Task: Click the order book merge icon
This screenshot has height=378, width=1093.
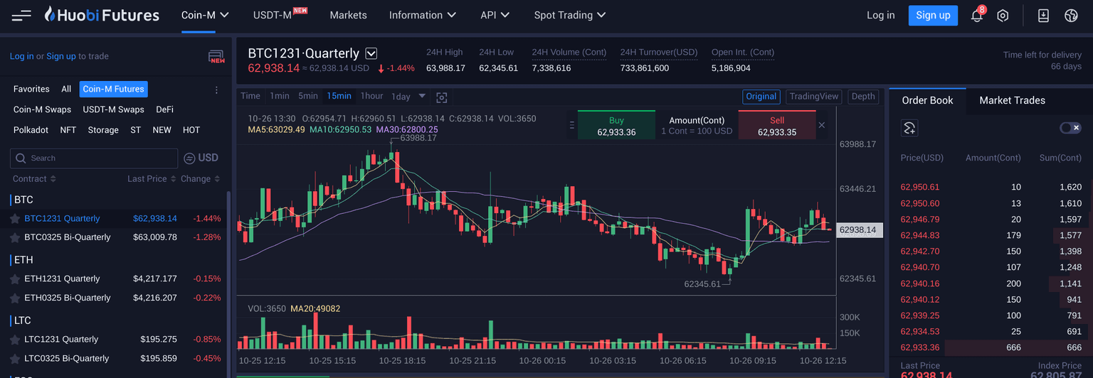Action: [909, 128]
